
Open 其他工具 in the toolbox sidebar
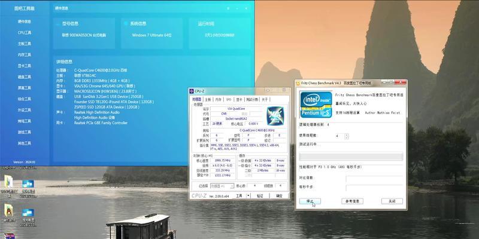(24, 143)
